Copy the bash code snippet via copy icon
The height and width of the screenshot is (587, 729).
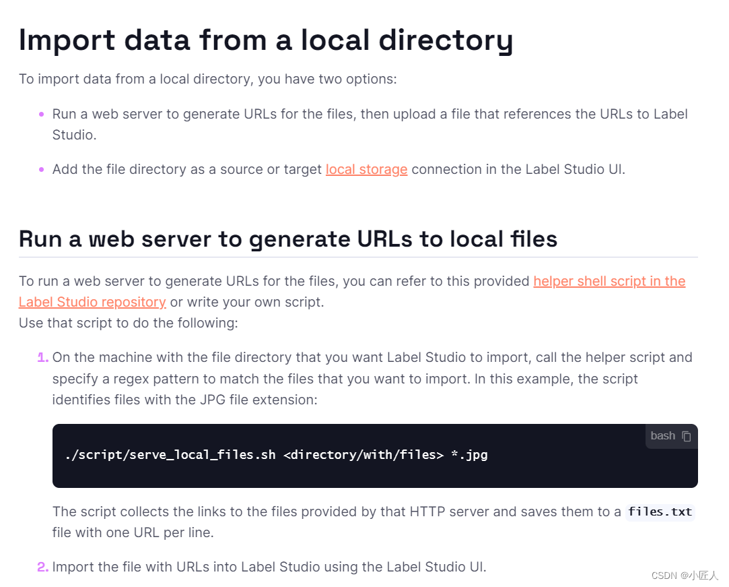686,436
